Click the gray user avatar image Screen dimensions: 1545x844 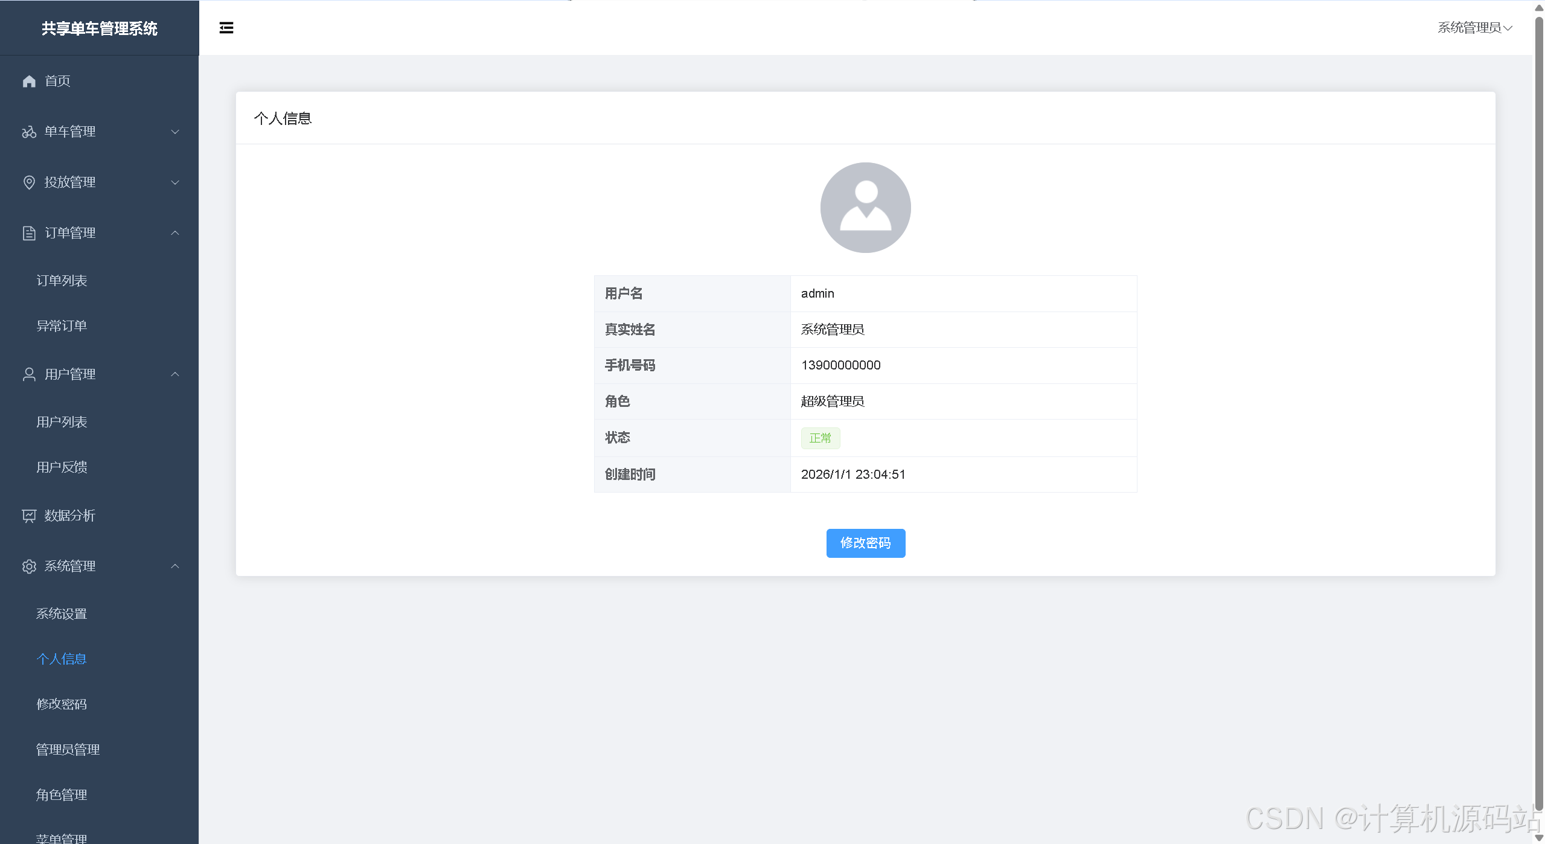[865, 207]
